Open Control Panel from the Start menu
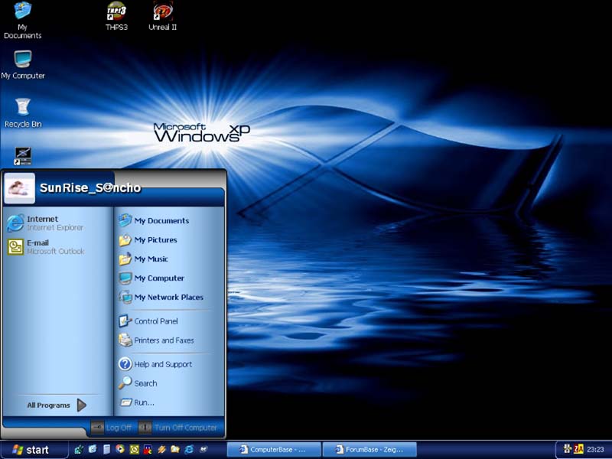 click(x=148, y=321)
